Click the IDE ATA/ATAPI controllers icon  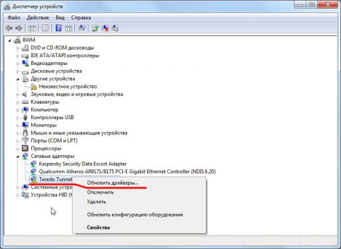[25, 56]
